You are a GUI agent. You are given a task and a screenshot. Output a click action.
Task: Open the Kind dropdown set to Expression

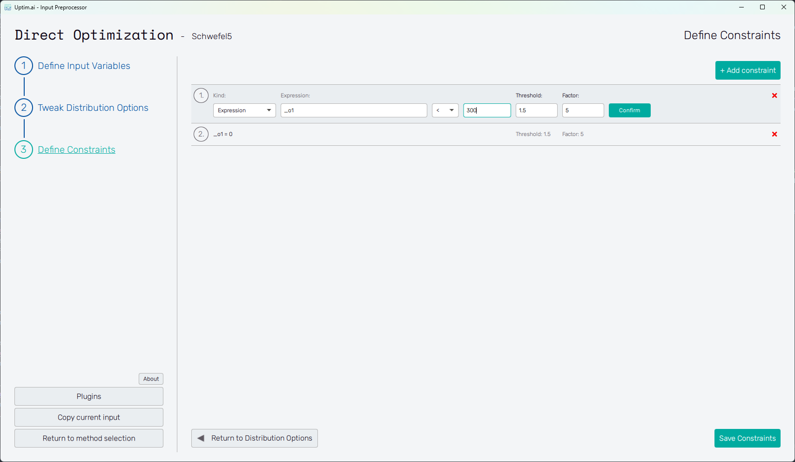tap(244, 110)
